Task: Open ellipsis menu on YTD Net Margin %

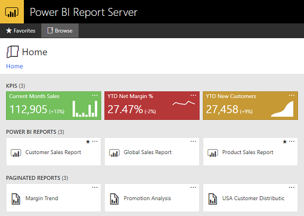Action: (x=193, y=95)
